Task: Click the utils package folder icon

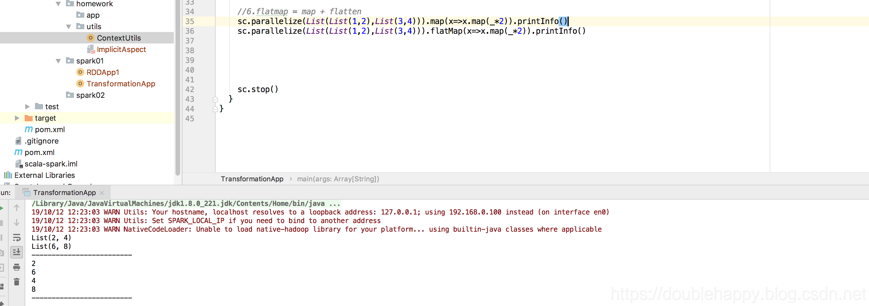Action: [80, 26]
